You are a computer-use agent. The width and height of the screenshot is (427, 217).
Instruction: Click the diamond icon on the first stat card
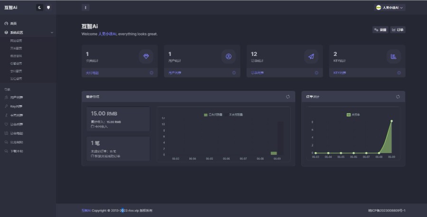pyautogui.click(x=146, y=56)
